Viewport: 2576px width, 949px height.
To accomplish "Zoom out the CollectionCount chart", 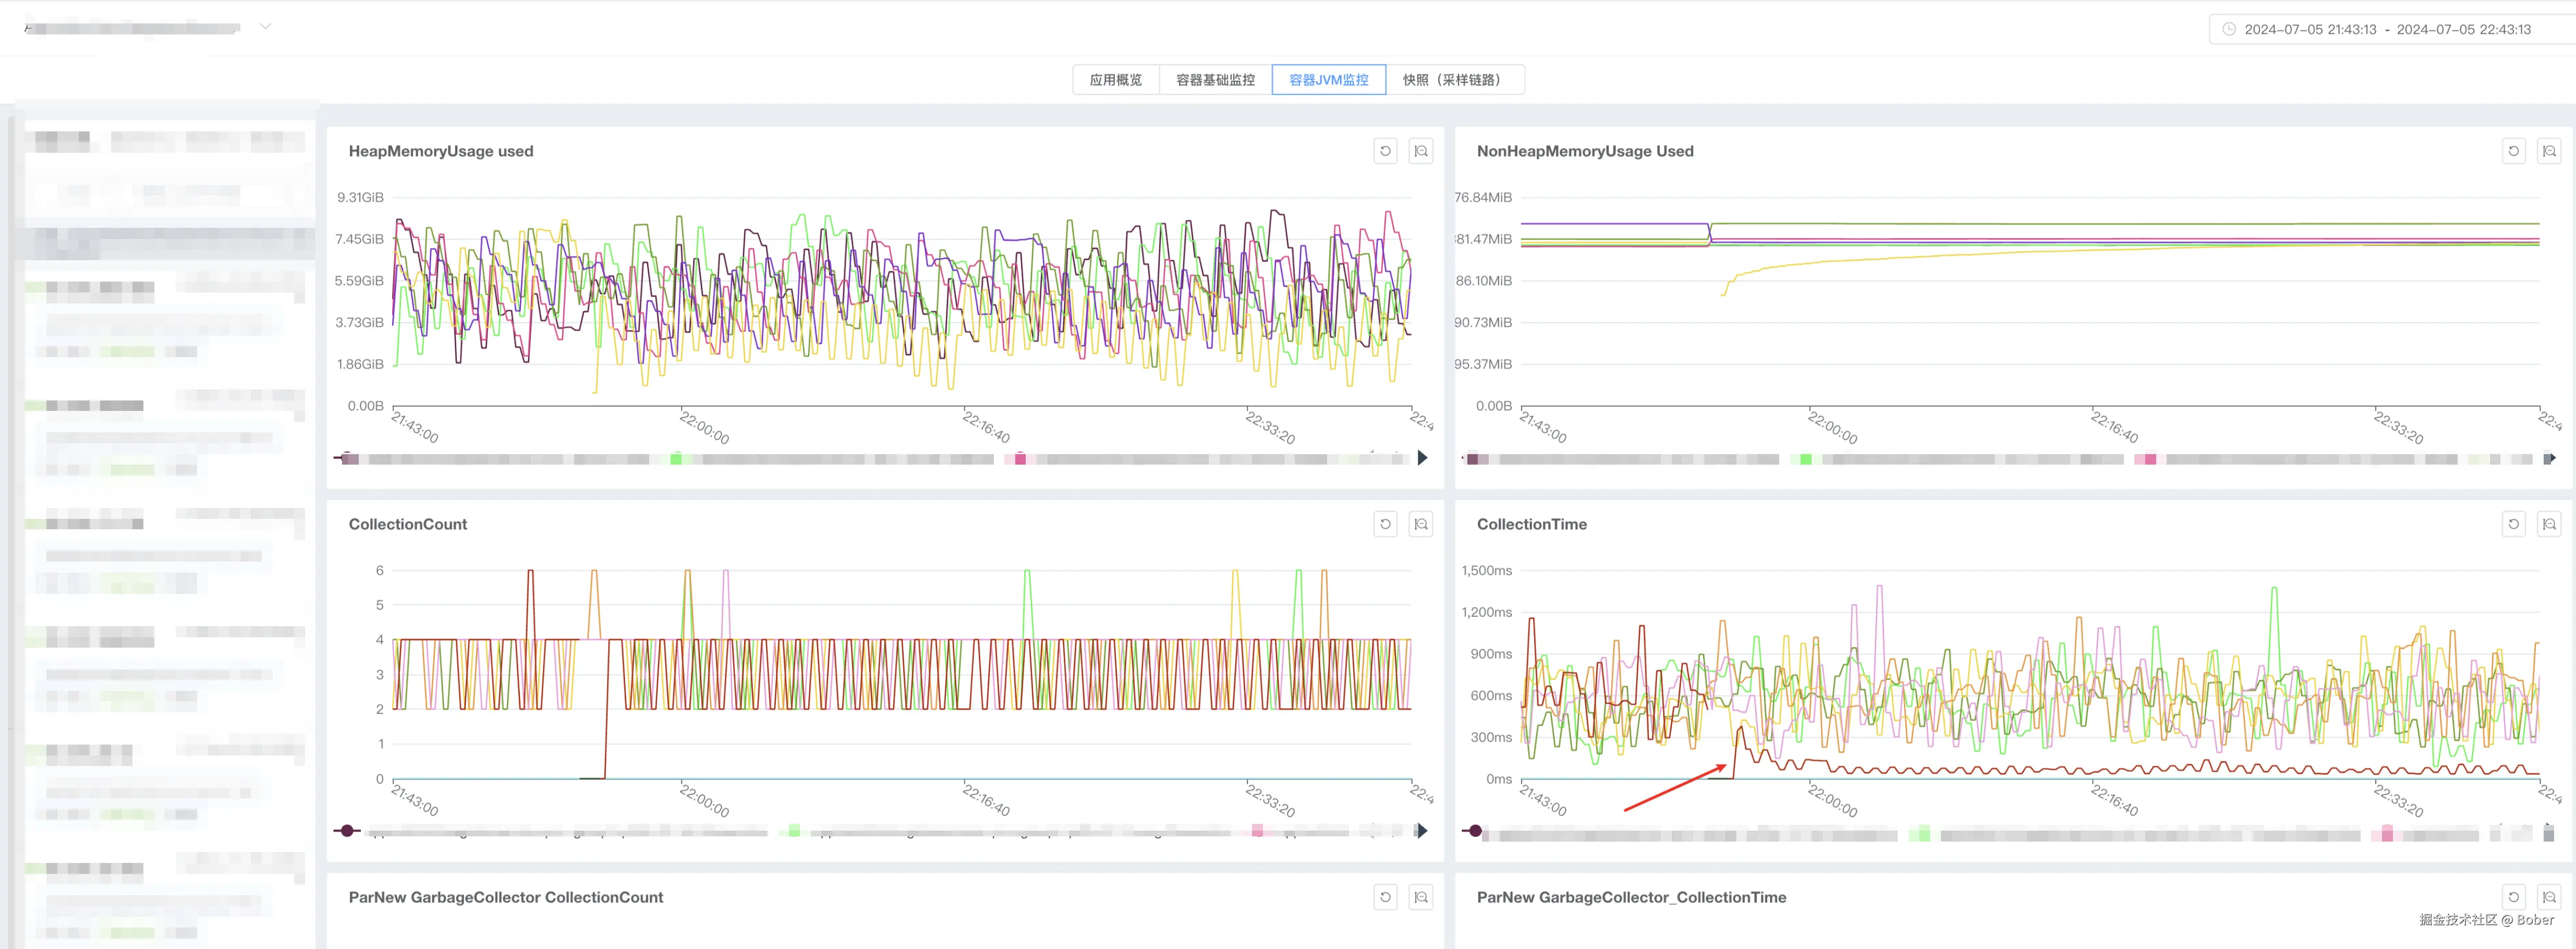I will coord(1421,524).
